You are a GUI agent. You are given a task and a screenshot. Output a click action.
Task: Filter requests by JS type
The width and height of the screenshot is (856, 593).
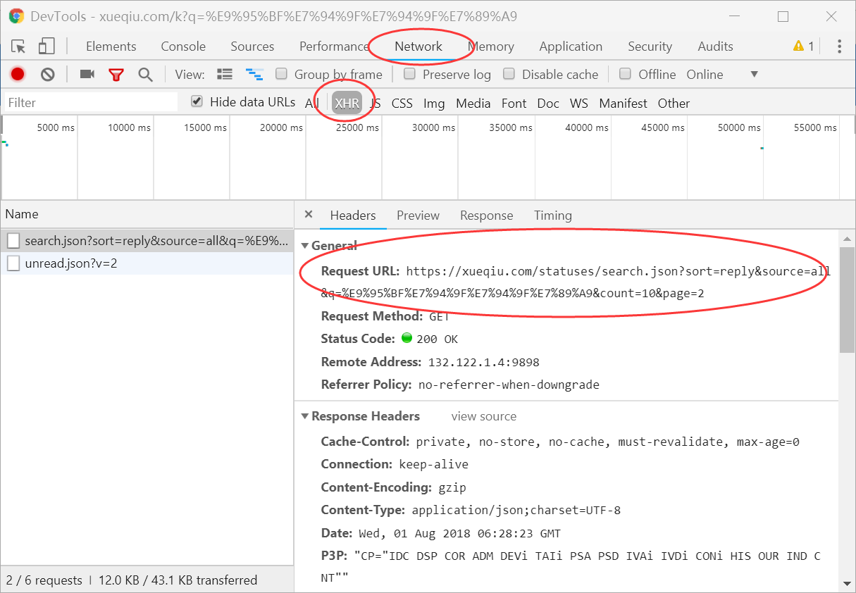pyautogui.click(x=376, y=104)
